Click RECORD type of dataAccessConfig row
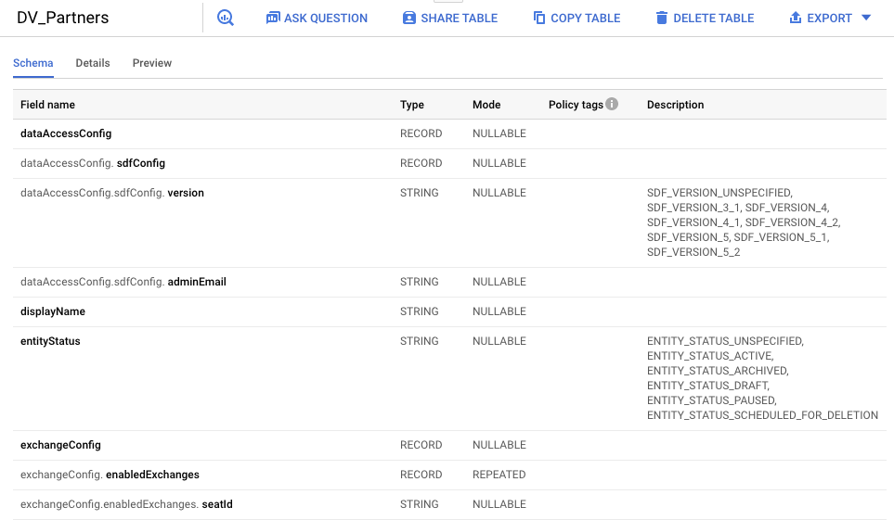 [421, 133]
